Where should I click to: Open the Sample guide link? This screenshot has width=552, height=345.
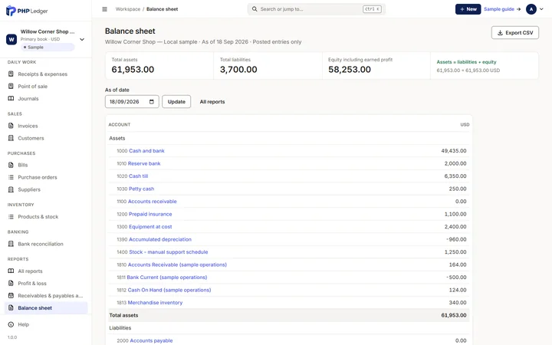[x=502, y=9]
